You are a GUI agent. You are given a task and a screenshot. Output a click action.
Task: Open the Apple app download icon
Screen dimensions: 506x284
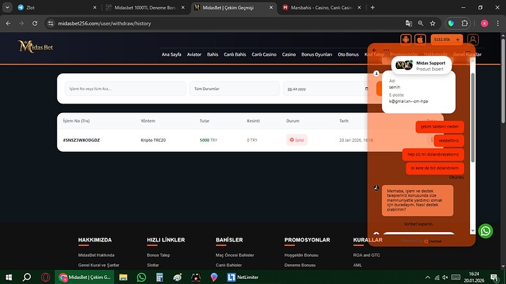(x=420, y=40)
